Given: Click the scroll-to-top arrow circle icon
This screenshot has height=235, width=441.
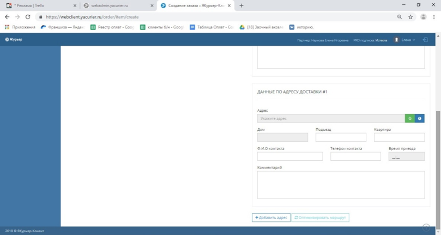Looking at the screenshot, I should 426,227.
